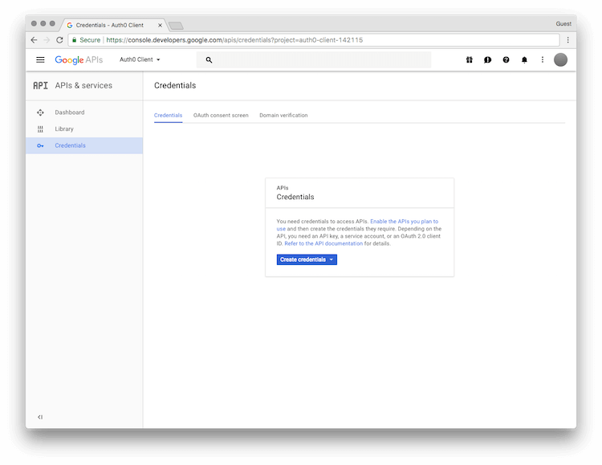This screenshot has width=602, height=465.
Task: Click the Credentials key icon
Action: (40, 145)
